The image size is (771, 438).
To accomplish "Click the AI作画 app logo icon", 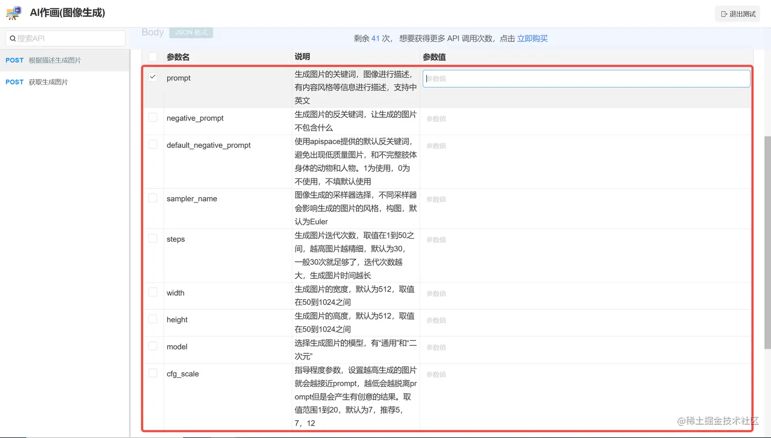I will [14, 13].
